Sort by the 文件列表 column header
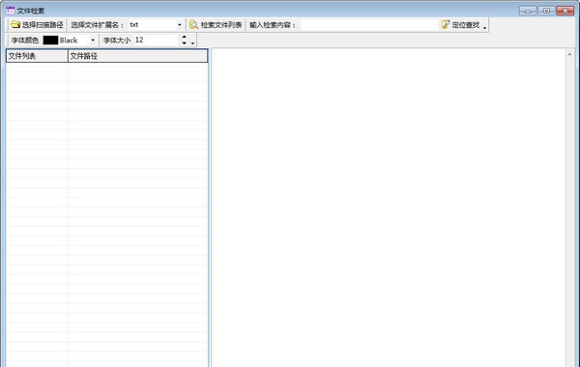 coord(37,56)
